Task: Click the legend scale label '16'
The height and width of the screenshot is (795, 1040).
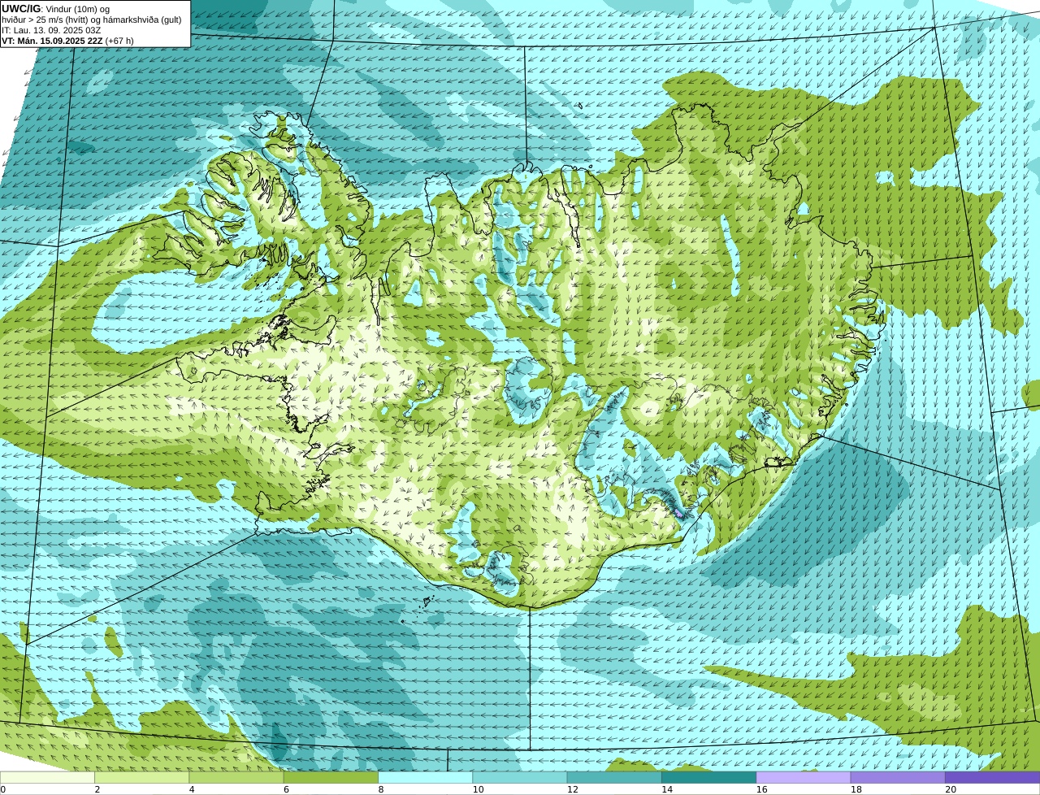Action: (x=761, y=789)
